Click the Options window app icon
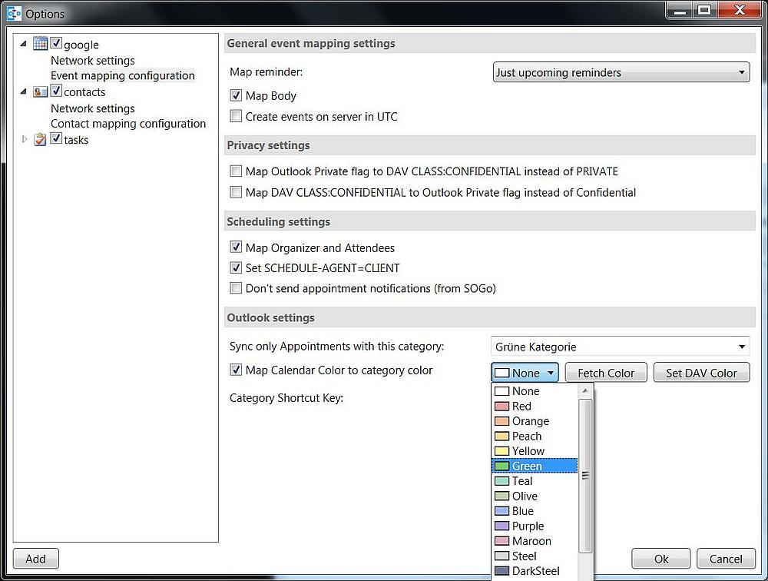This screenshot has width=768, height=581. coord(14,13)
